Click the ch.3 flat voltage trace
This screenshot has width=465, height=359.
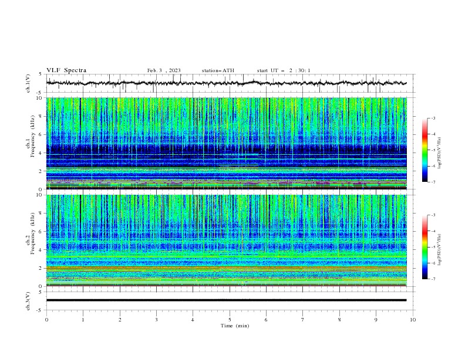point(226,300)
